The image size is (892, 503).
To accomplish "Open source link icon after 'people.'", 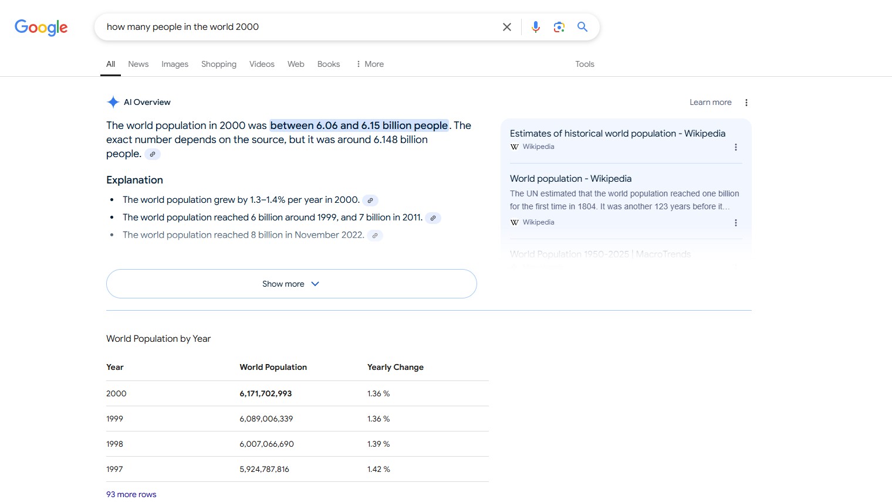I will pyautogui.click(x=153, y=154).
